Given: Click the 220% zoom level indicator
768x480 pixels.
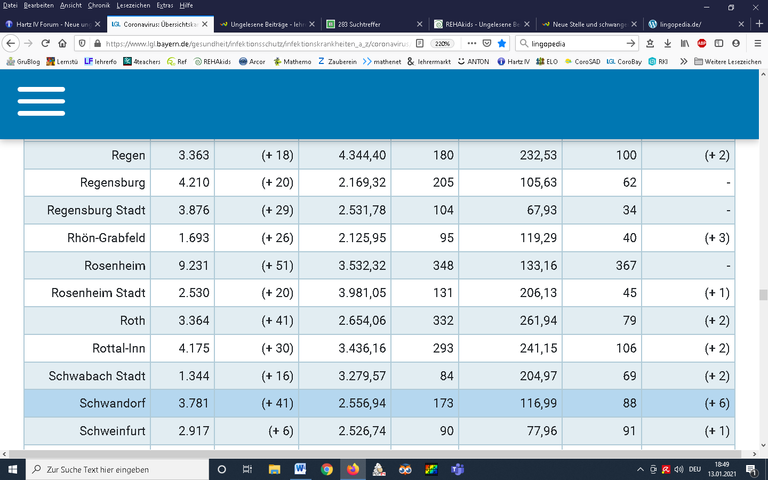Looking at the screenshot, I should click(x=442, y=43).
